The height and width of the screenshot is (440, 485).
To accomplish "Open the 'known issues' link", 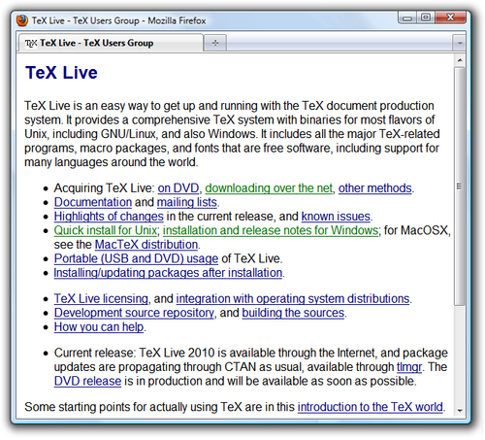I will pos(336,217).
